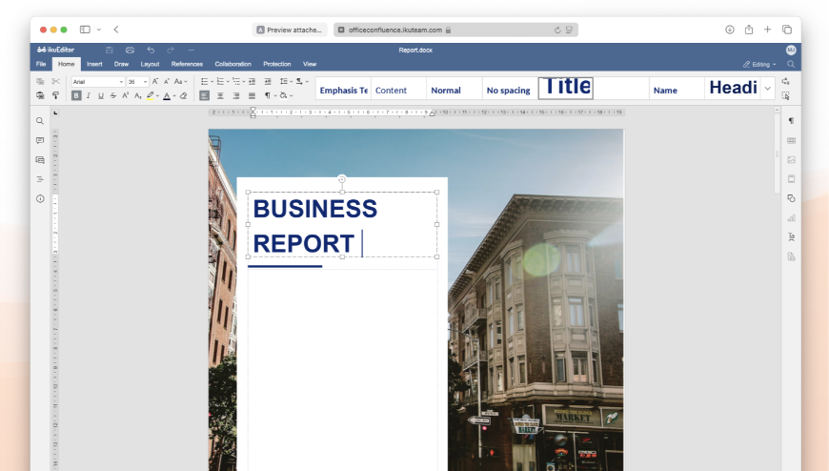This screenshot has height=471, width=829.
Task: Open the font size dropdown
Action: point(137,82)
